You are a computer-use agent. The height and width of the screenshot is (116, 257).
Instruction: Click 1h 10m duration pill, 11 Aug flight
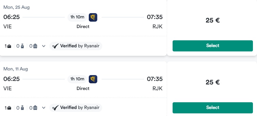click(77, 79)
